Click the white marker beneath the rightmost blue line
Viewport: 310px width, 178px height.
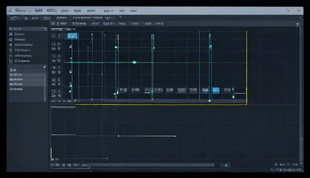[x=210, y=101]
